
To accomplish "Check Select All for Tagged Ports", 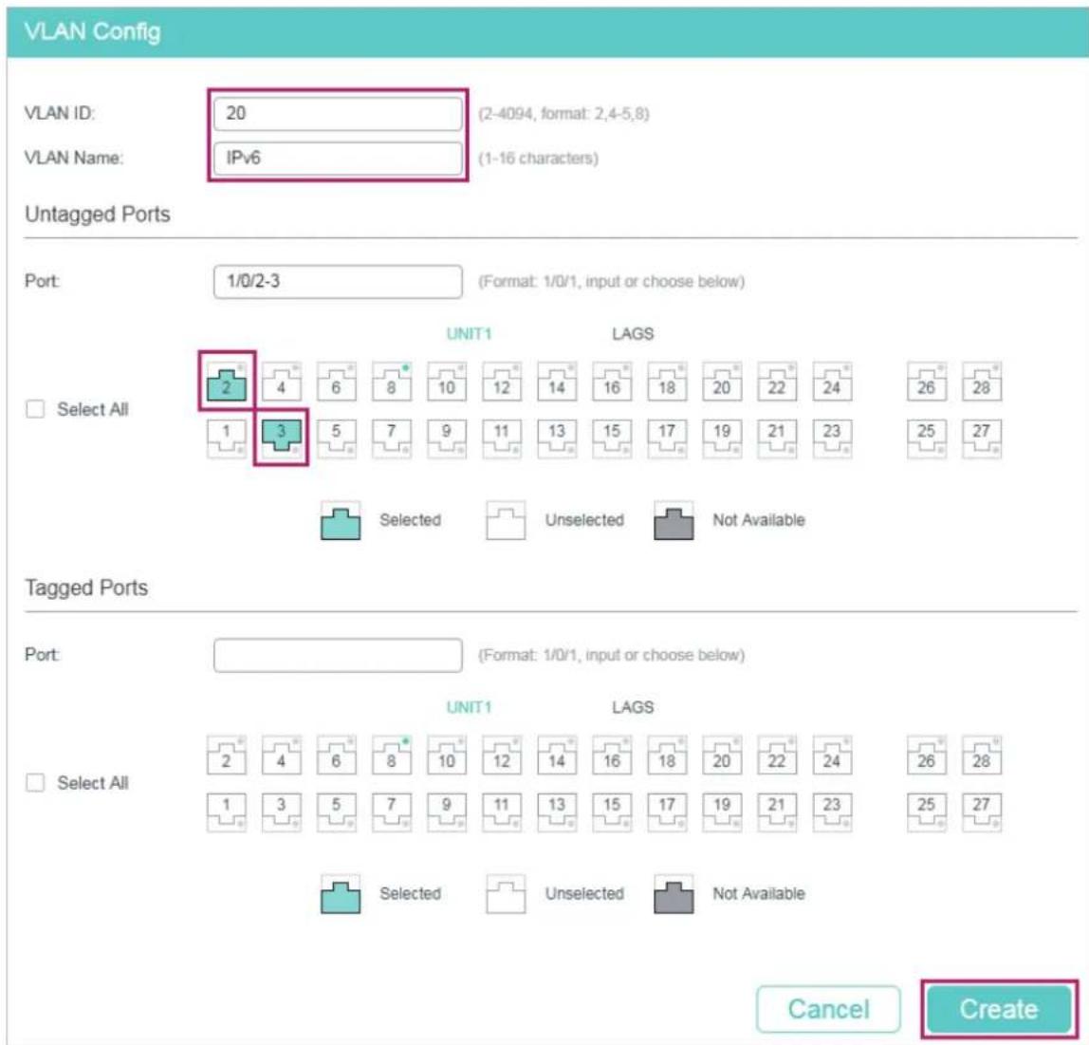I will coord(35,783).
